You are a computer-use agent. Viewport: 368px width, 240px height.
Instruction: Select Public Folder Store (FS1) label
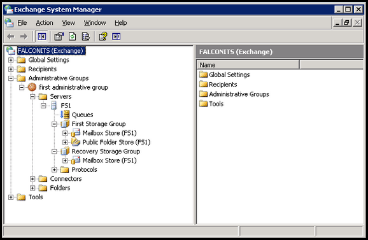117,142
